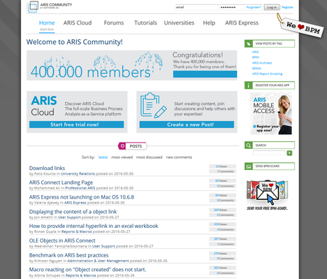This screenshot has height=279, width=327.
Task: Click the ARIS Report Scripting tag link
Action: 267,74
